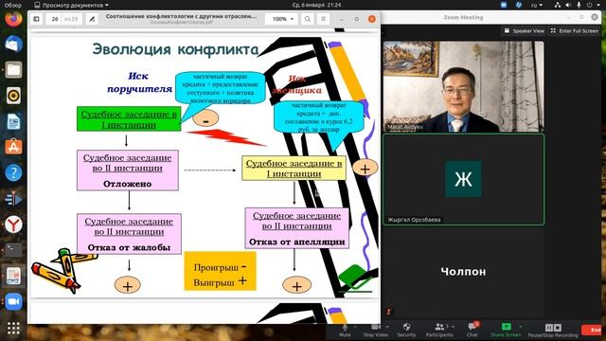Open the Zoom Chat panel
This screenshot has height=341, width=606.
(x=472, y=331)
